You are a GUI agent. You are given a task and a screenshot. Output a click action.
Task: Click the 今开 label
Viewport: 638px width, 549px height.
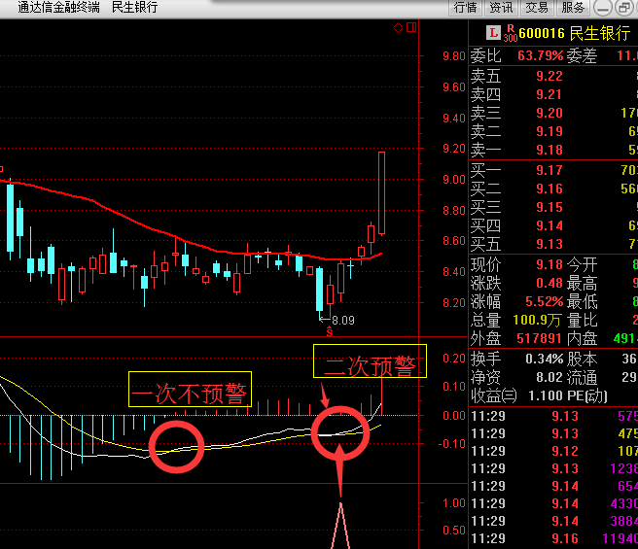pyautogui.click(x=582, y=264)
